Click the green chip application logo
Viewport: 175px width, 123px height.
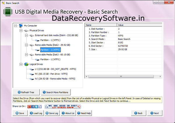(8, 12)
